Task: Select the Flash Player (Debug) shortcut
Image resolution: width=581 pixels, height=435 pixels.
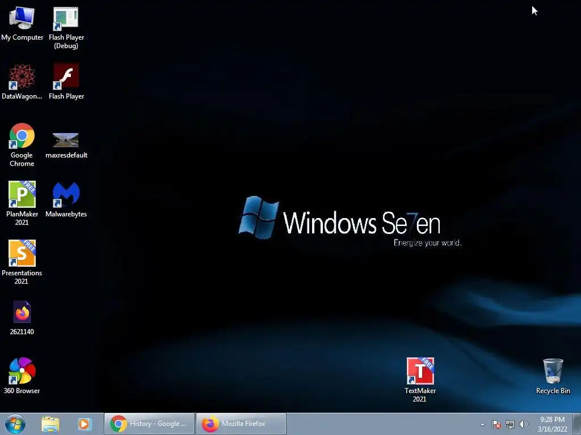Action: click(66, 28)
